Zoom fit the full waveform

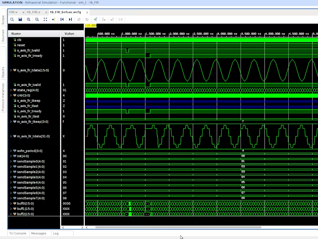pos(45,19)
